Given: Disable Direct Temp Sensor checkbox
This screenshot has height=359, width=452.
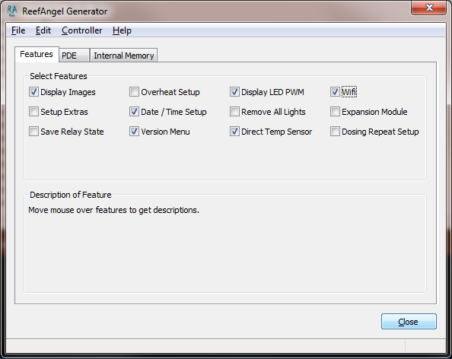Looking at the screenshot, I should pos(234,132).
